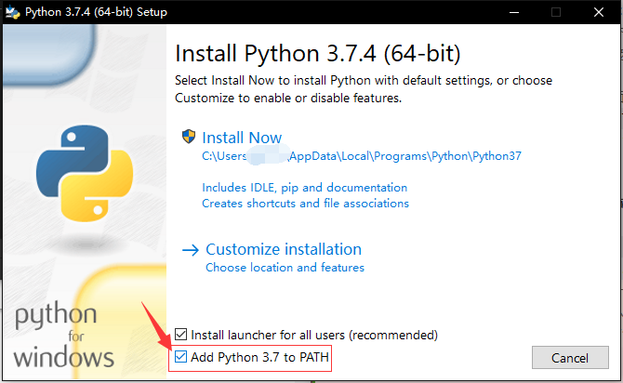Click the 'Install Python 3.7.4 (64-bit)' heading
The image size is (623, 383).
point(318,50)
